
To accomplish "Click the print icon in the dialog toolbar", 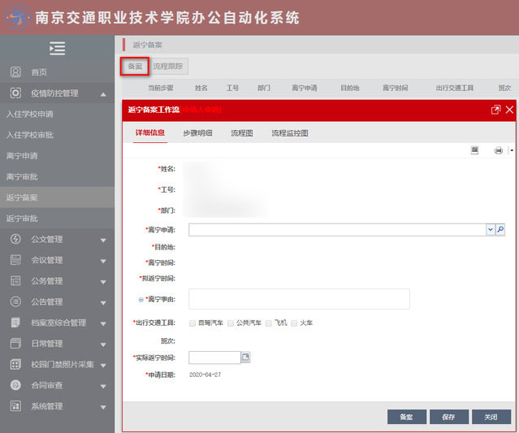I will (x=498, y=150).
